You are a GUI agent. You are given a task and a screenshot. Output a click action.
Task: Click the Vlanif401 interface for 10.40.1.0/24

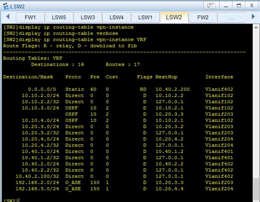point(219,151)
